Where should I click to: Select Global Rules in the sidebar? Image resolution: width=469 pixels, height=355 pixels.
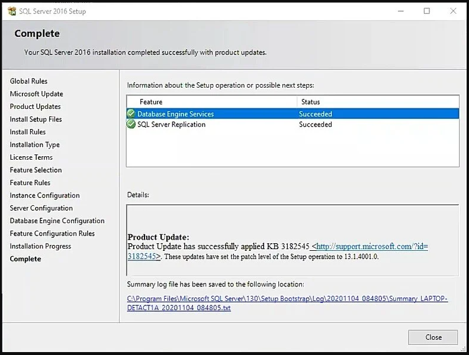28,81
